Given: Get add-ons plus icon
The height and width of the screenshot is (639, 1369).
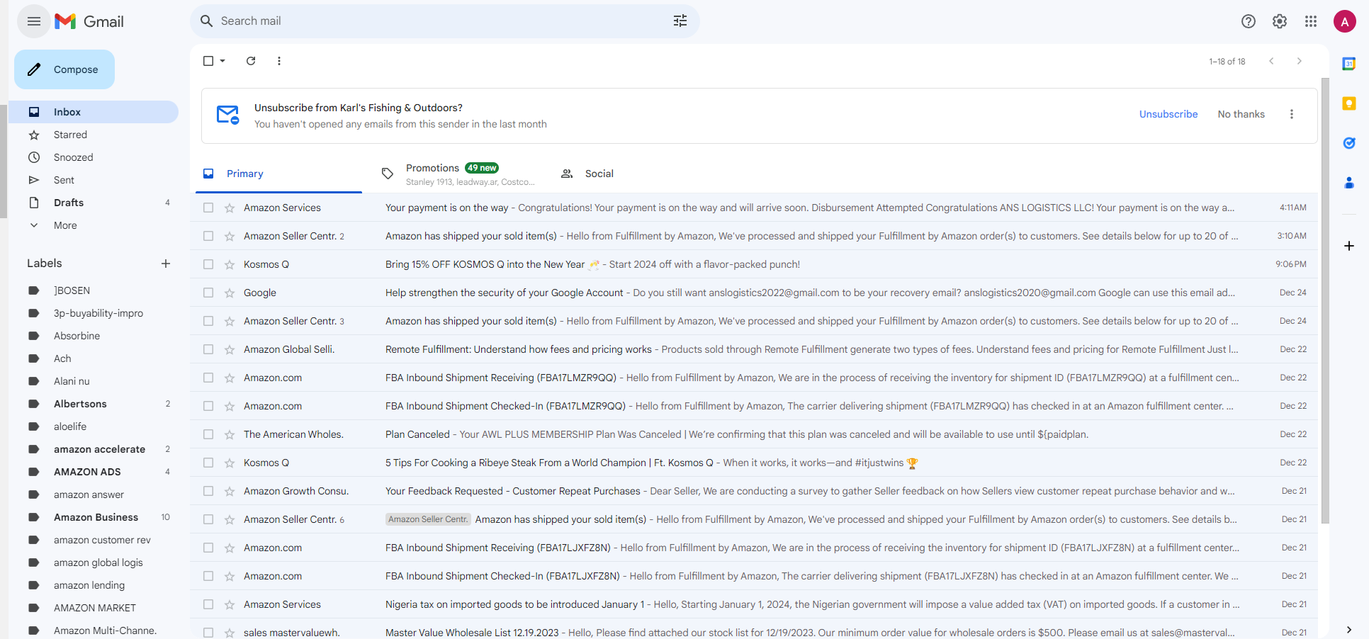Looking at the screenshot, I should [x=1349, y=246].
